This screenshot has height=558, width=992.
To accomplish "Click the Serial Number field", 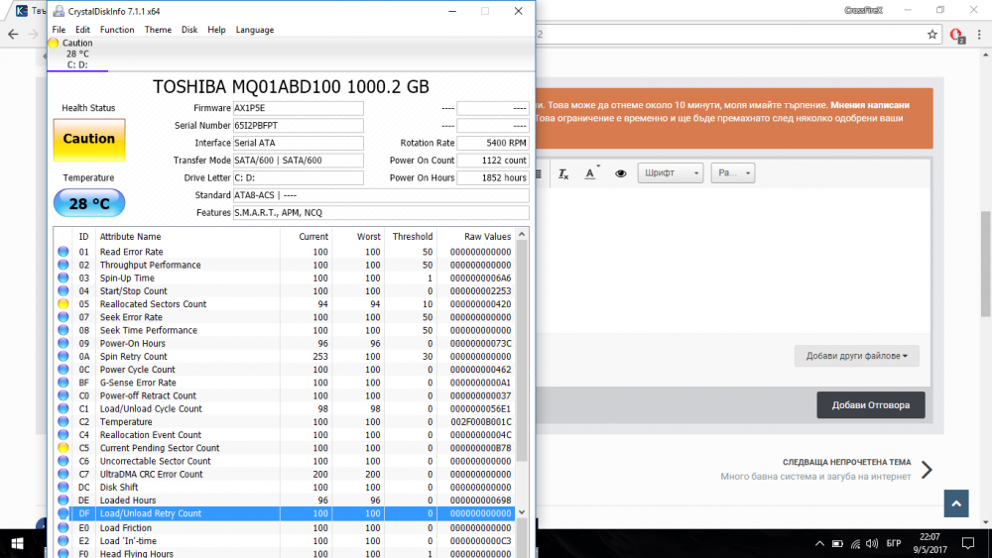I will [298, 126].
